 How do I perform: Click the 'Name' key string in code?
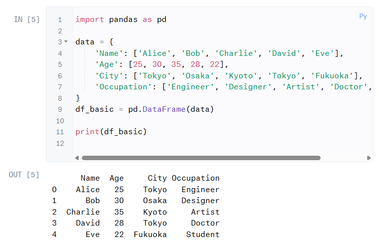(x=109, y=53)
